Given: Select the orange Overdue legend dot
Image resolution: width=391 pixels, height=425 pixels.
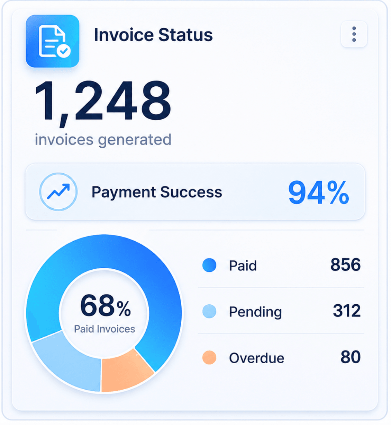Looking at the screenshot, I should click(209, 357).
